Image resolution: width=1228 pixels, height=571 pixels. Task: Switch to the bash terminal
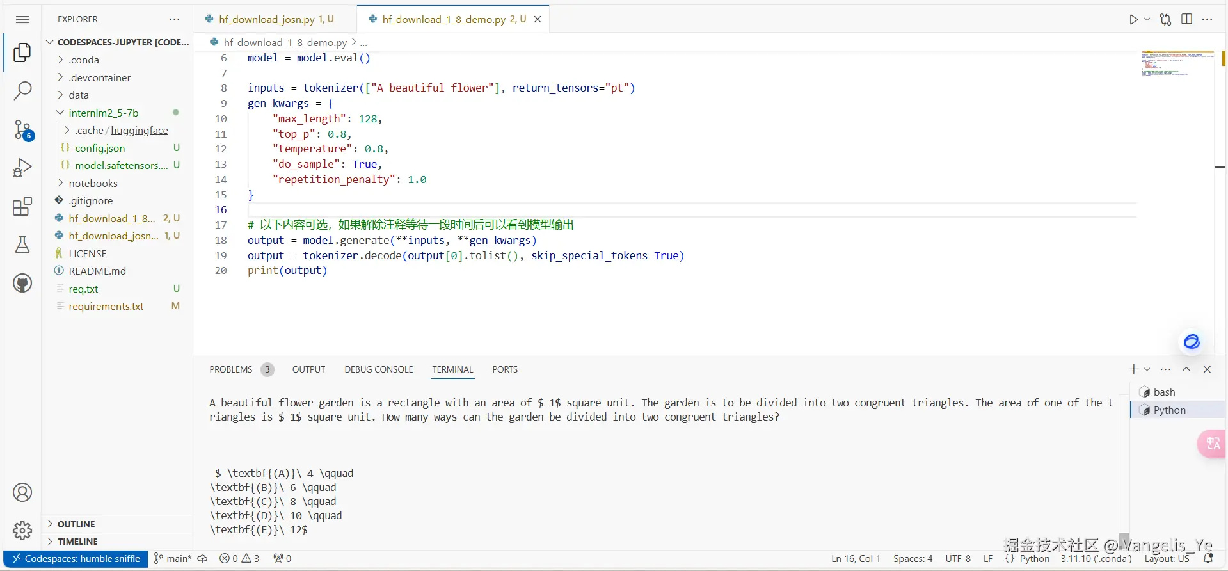click(1178, 392)
